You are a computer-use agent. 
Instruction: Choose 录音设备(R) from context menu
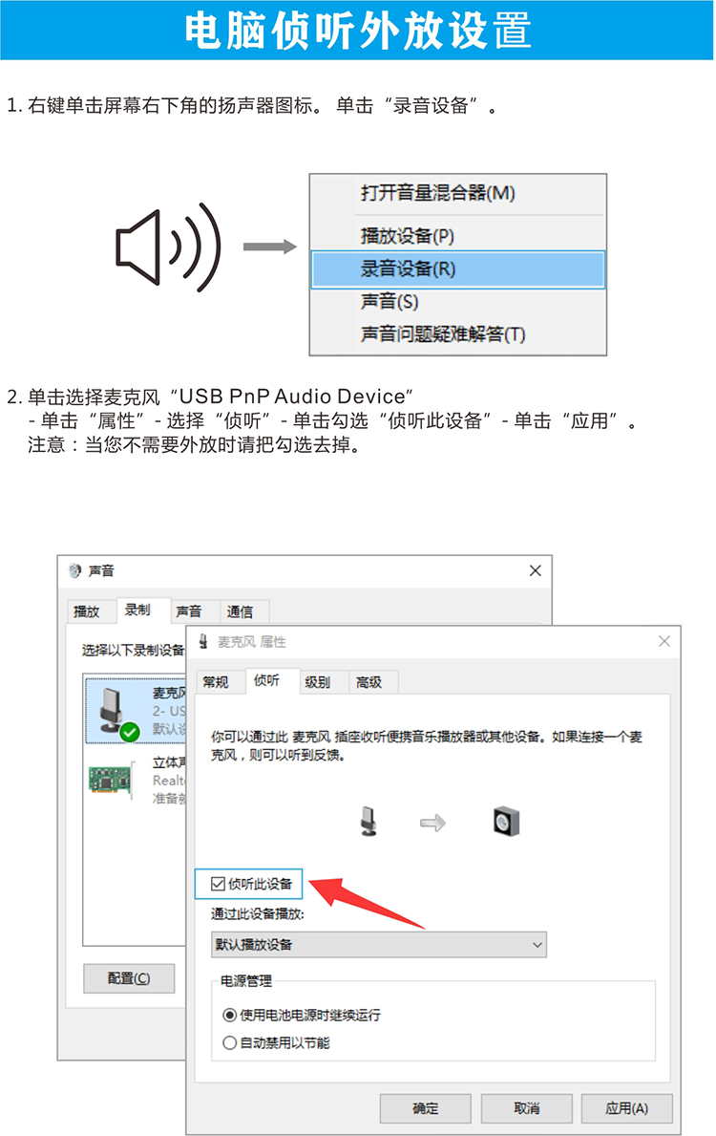(458, 269)
